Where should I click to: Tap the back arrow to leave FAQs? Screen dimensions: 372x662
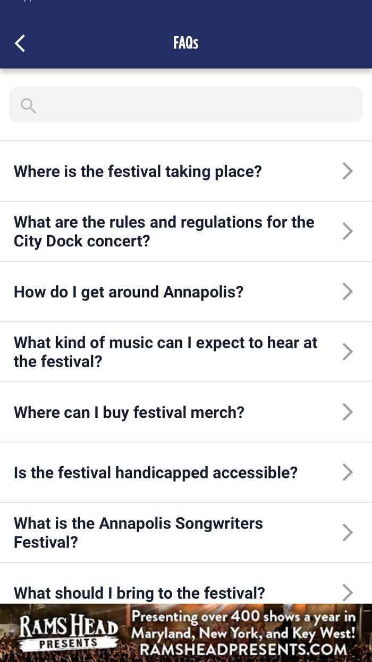pos(19,43)
